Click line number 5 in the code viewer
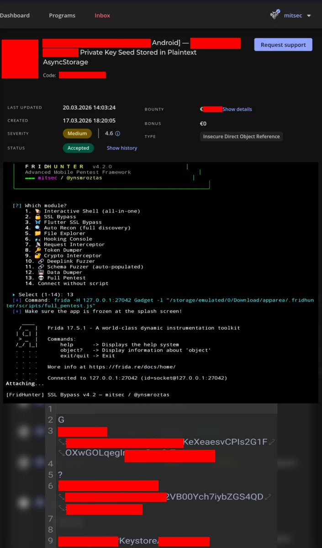The height and width of the screenshot is (548, 322). [x=50, y=475]
